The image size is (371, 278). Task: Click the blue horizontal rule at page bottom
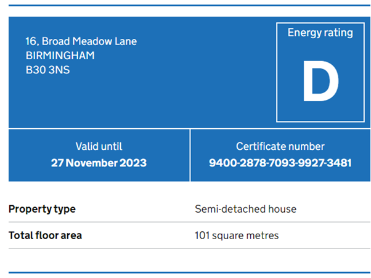point(189,272)
